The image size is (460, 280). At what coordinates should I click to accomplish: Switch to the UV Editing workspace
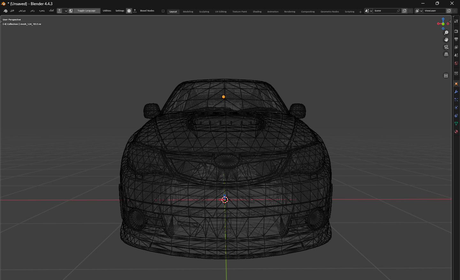pyautogui.click(x=221, y=12)
